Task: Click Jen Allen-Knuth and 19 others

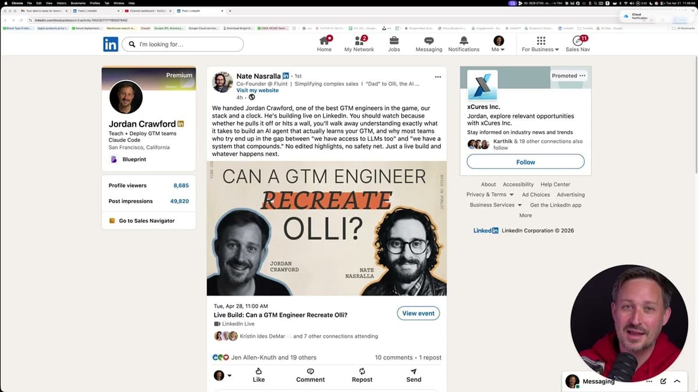Action: click(x=274, y=358)
